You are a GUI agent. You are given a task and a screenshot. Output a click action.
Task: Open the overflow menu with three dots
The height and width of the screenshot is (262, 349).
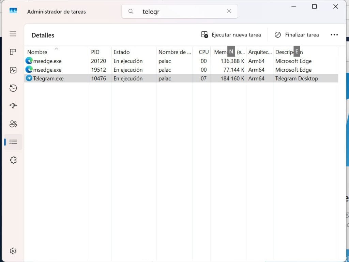(334, 34)
